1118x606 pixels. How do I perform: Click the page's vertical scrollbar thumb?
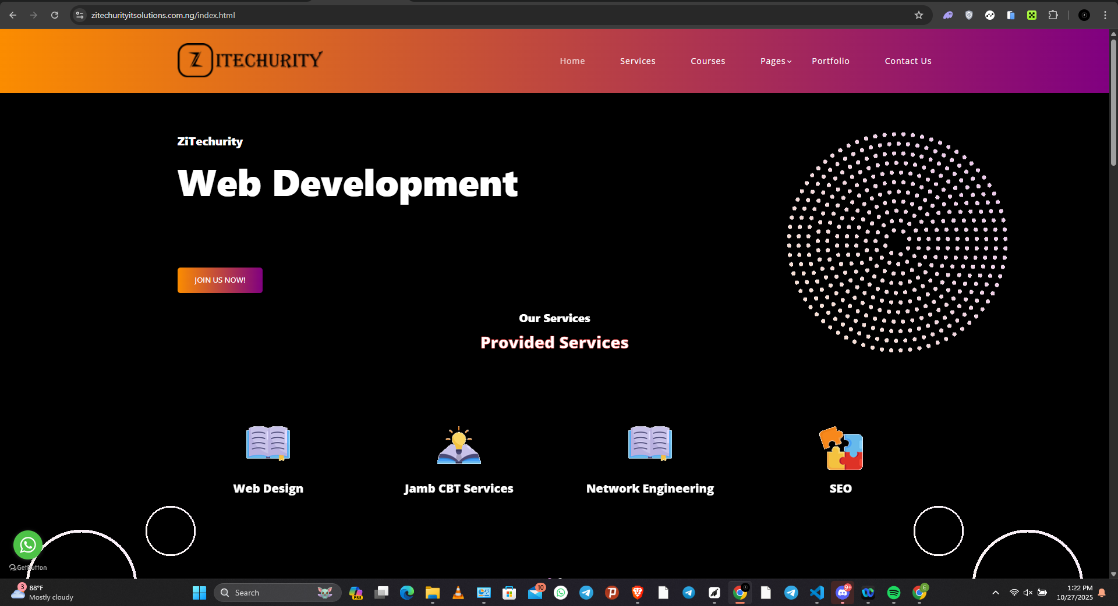(1113, 102)
